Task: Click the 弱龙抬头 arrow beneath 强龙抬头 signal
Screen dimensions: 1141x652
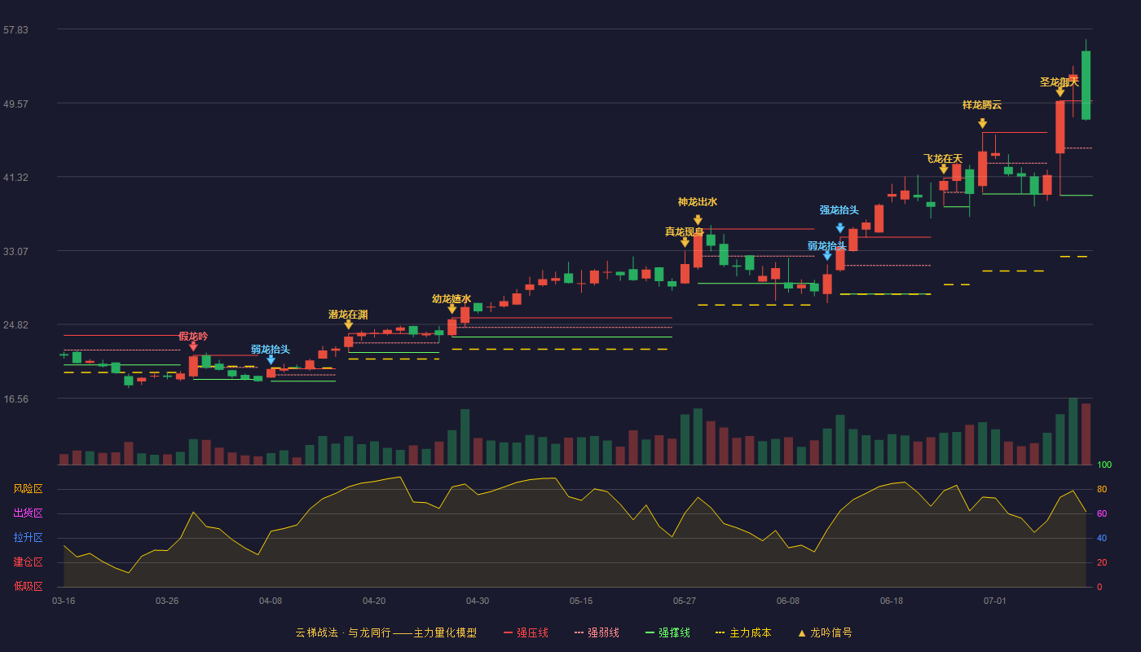Action: (827, 256)
